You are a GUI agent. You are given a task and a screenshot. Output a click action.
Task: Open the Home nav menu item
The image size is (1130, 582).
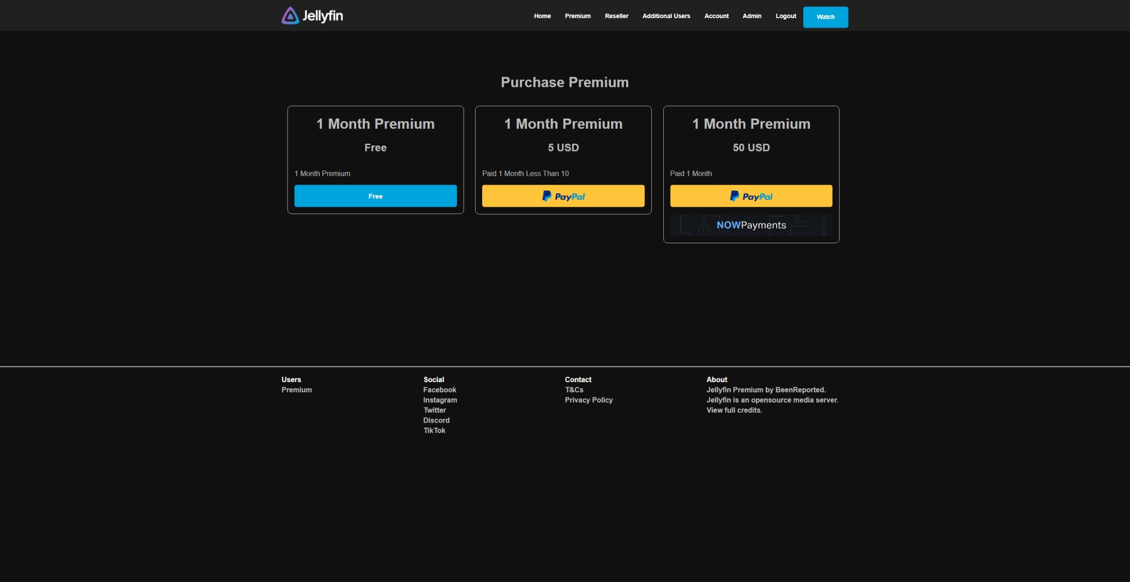542,16
